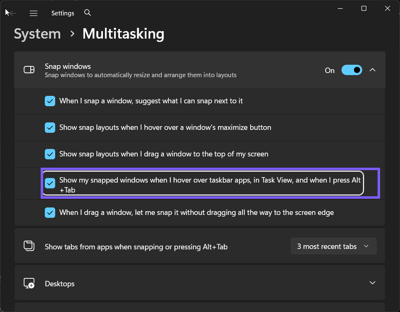The image size is (400, 312).
Task: Uncheck snap layouts on maximize button hover
Action: [x=50, y=127]
